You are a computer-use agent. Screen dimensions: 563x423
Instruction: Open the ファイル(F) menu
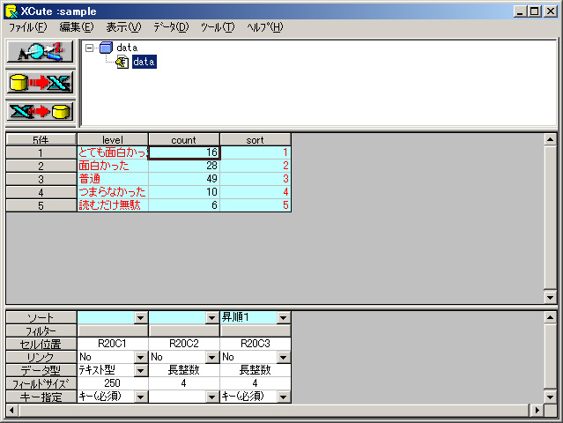(27, 27)
